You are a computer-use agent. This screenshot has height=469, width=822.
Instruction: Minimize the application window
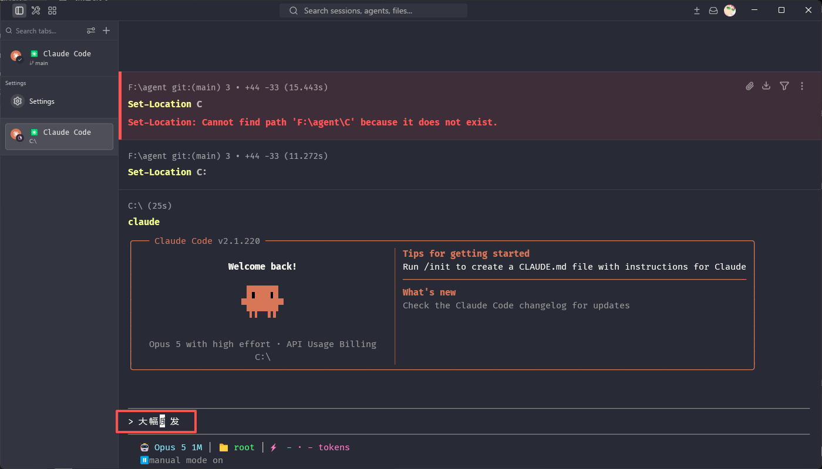(756, 10)
